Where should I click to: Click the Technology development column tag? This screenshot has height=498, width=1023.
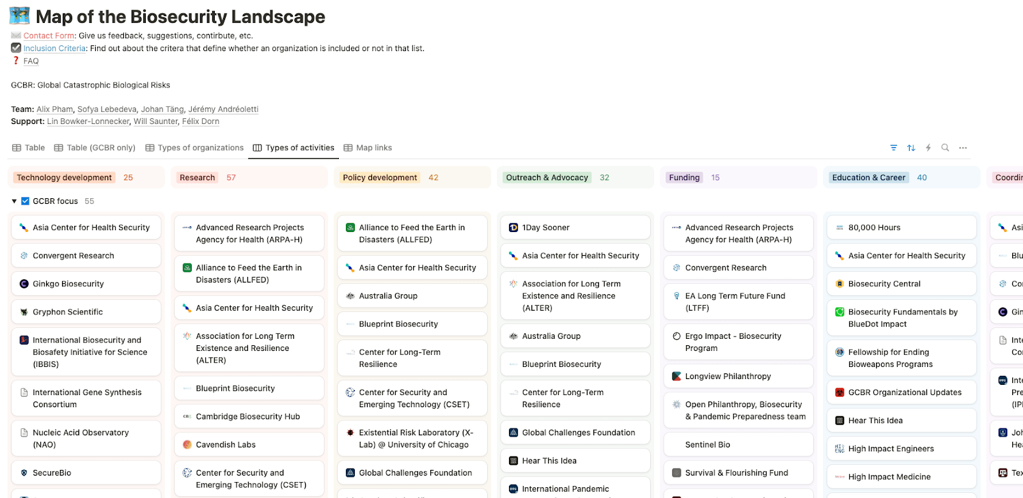(x=64, y=178)
